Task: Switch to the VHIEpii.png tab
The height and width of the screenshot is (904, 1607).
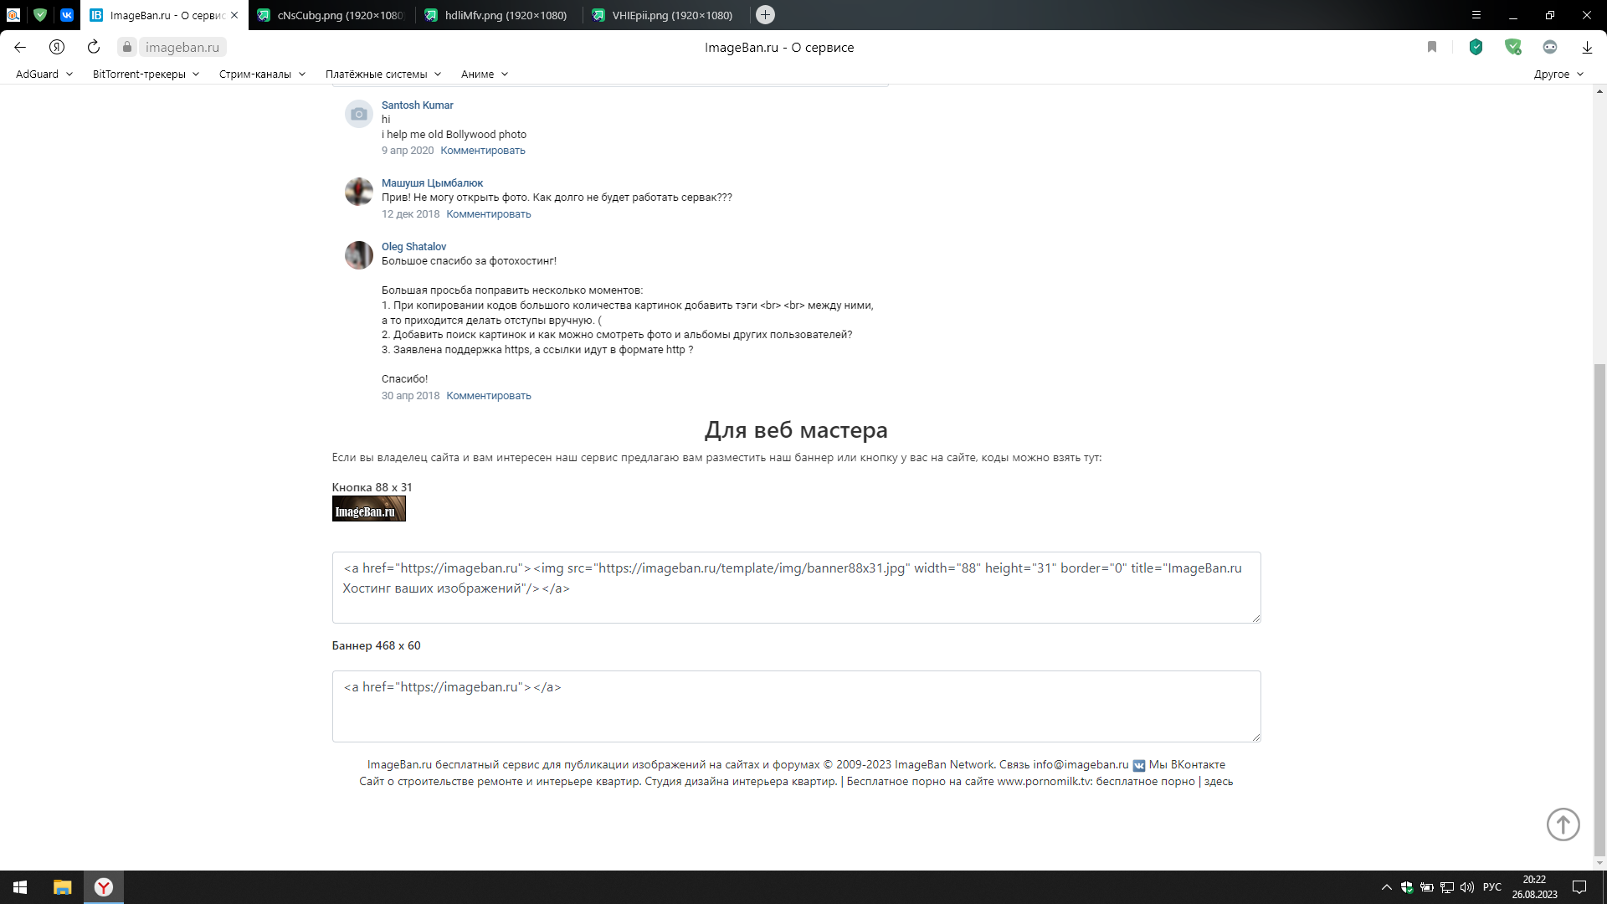Action: [661, 14]
